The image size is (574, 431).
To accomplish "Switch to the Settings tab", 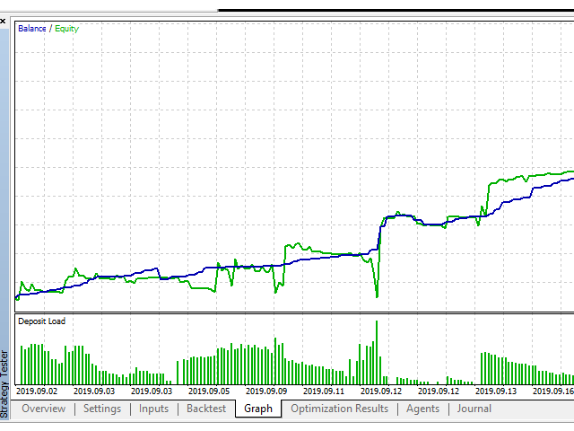I will click(101, 409).
